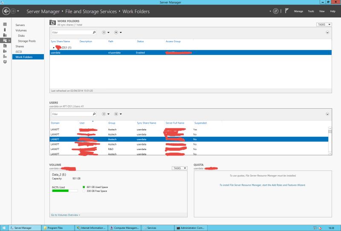Open navigation history dropdown beside forward arrow
Viewport: 341px width, 231px height.
pos(18,11)
